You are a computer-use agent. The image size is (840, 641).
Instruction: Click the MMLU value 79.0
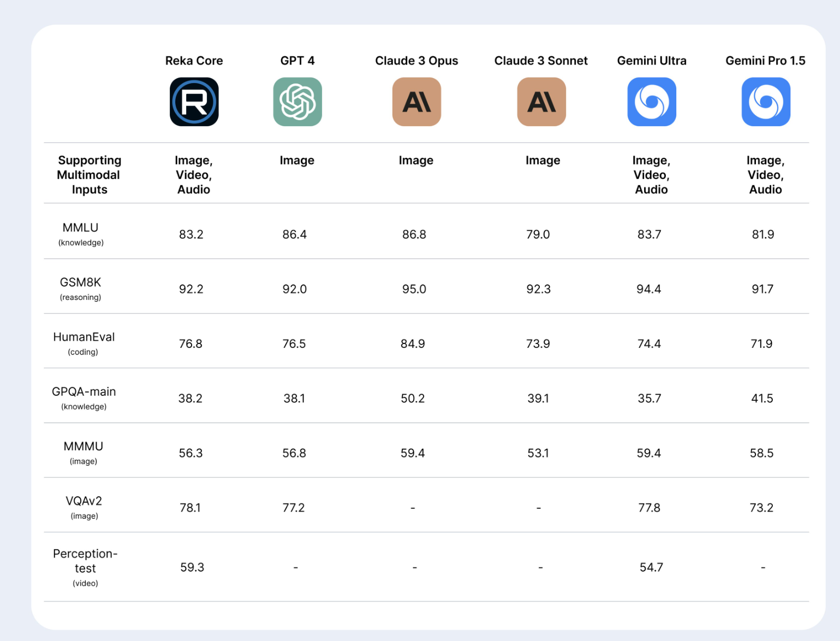538,234
